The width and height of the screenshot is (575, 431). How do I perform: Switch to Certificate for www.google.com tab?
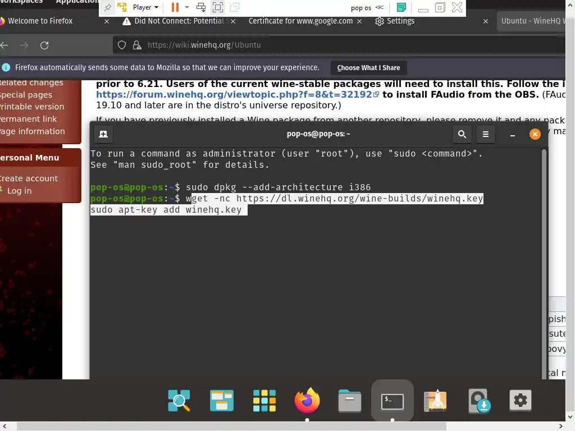pyautogui.click(x=301, y=21)
